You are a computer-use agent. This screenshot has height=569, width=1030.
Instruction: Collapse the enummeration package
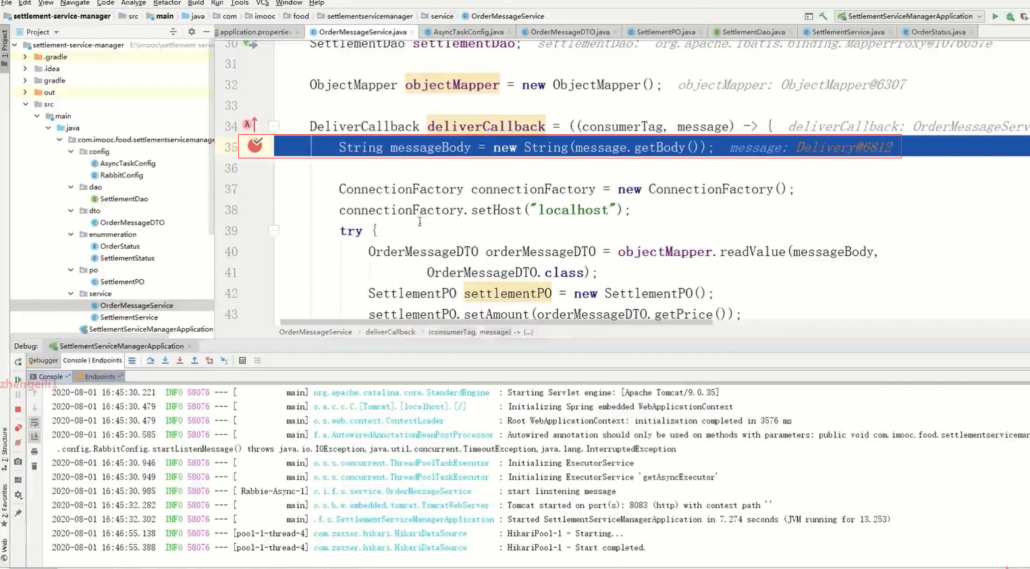point(71,235)
